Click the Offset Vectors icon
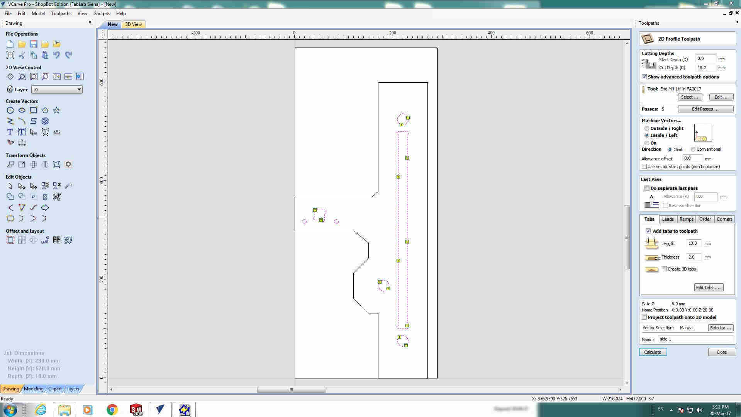The width and height of the screenshot is (741, 417). click(10, 240)
